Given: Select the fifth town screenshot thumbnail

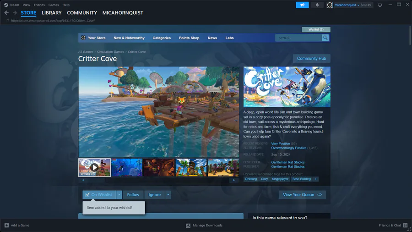Looking at the screenshot, I should coord(223,167).
